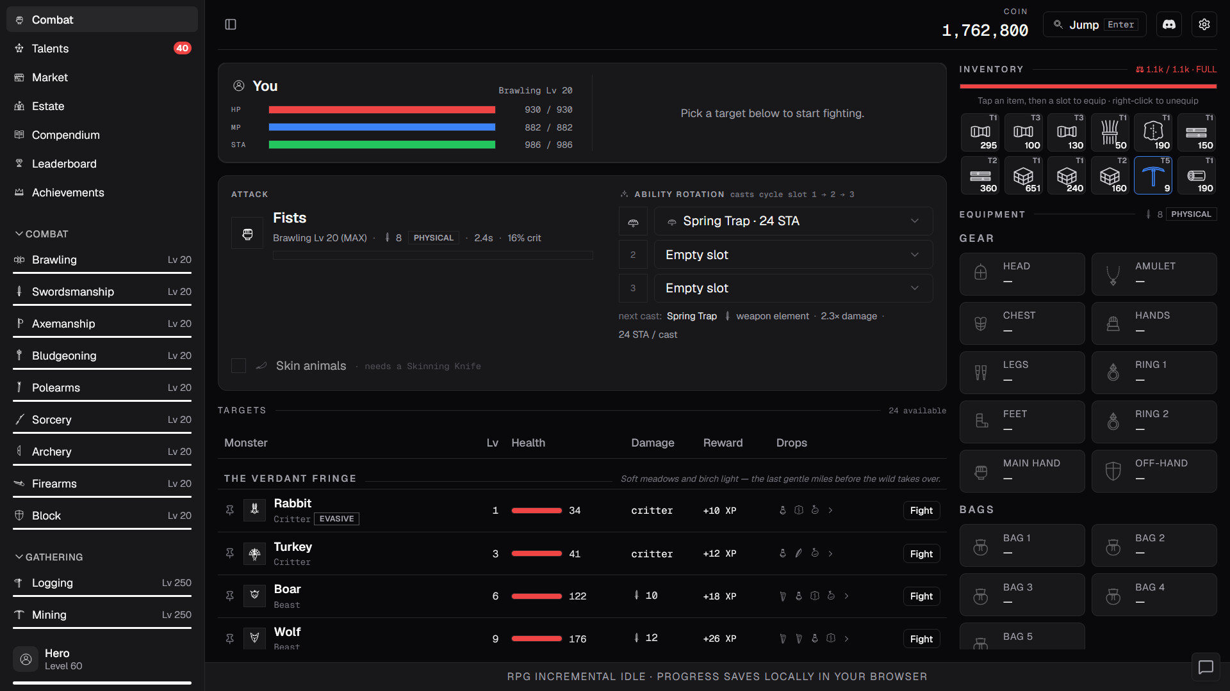The height and width of the screenshot is (691, 1230).
Task: Click the MAIN HAND gear slot
Action: pyautogui.click(x=1022, y=472)
